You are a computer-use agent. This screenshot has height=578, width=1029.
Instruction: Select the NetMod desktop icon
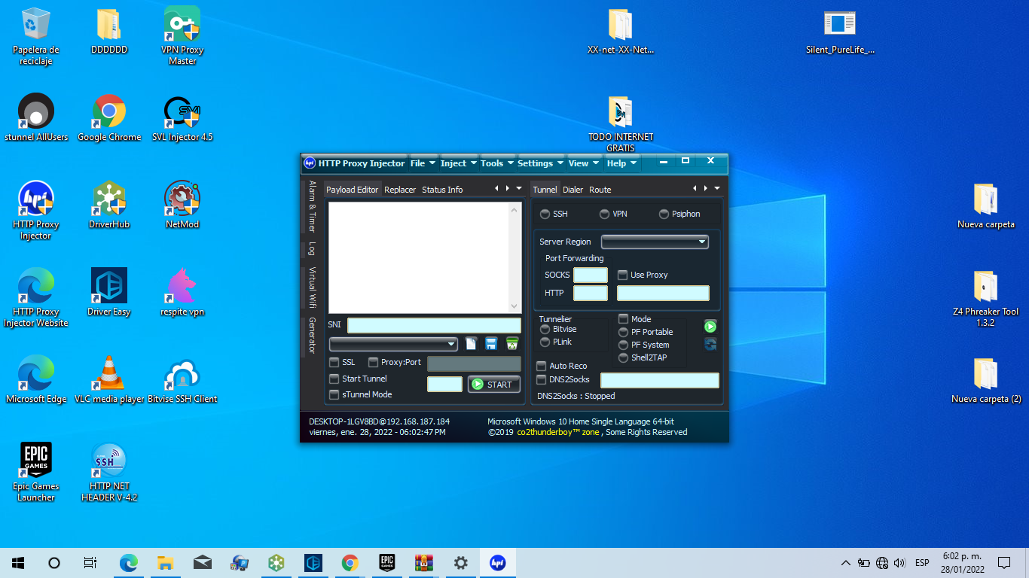[182, 205]
